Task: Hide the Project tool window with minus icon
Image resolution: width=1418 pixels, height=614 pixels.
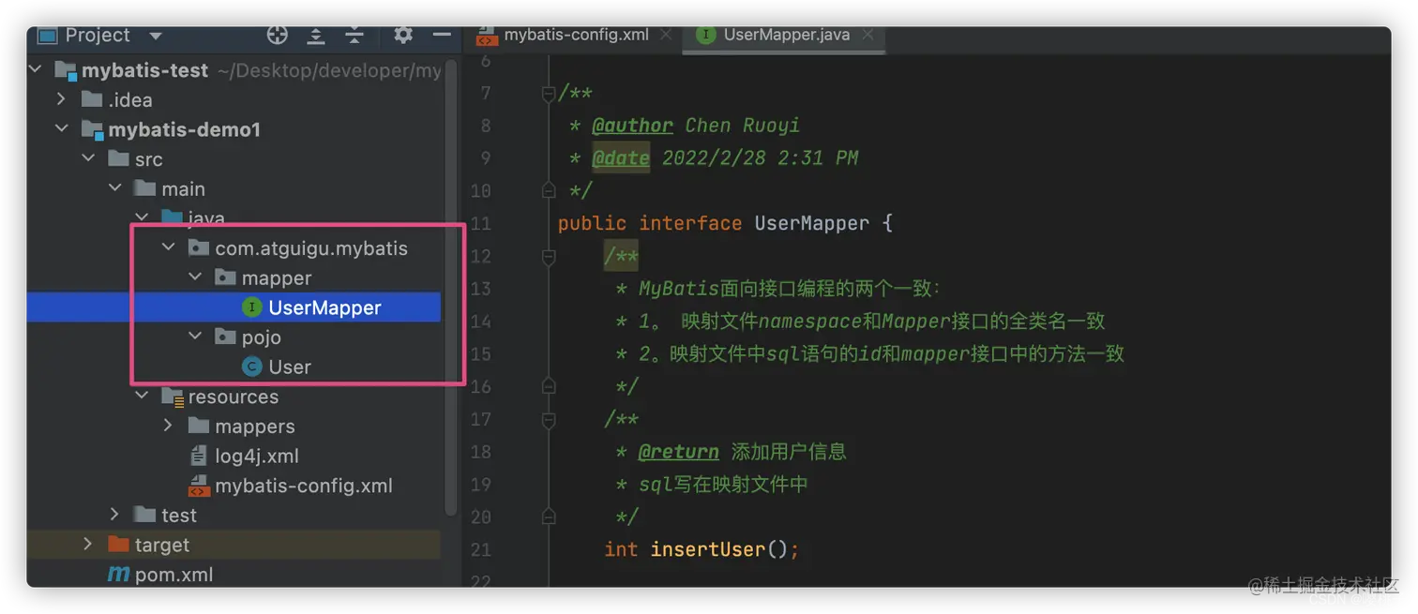Action: (442, 36)
